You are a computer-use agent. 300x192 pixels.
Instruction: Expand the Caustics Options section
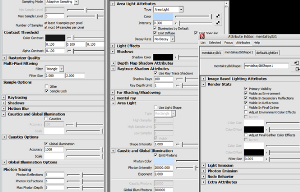coord(4,137)
